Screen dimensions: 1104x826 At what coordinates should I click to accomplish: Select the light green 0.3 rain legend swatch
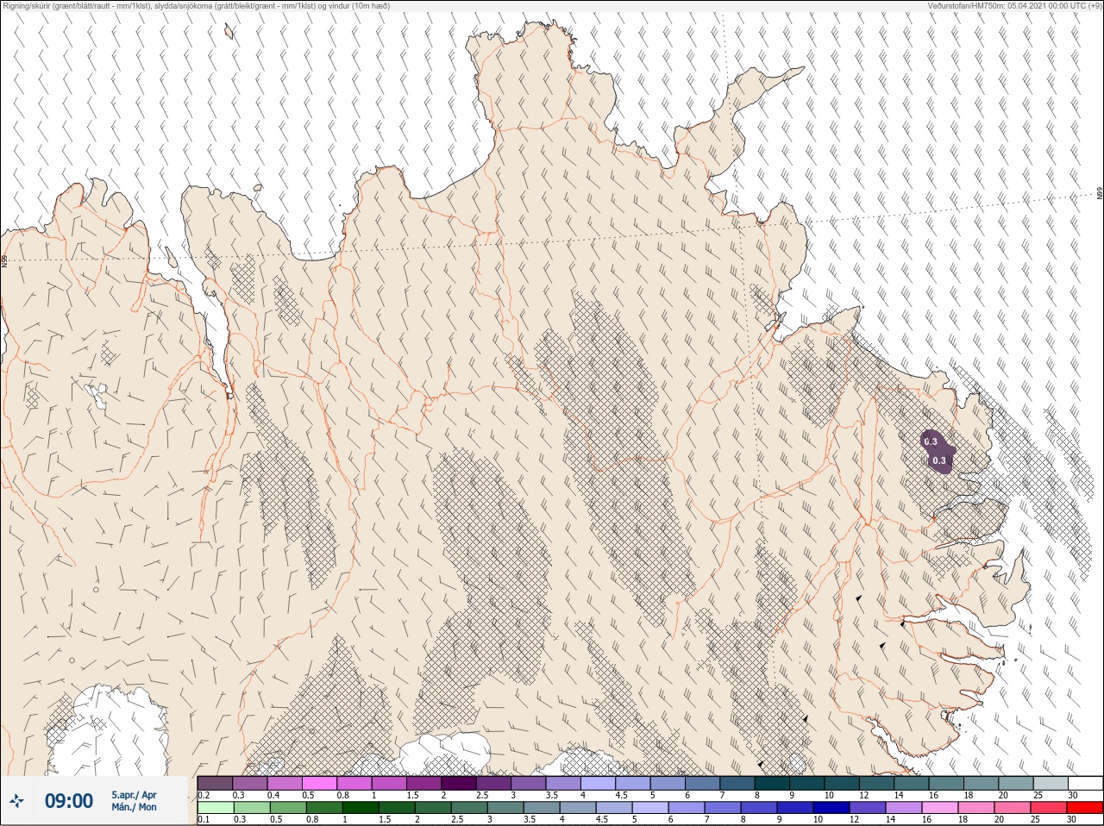click(250, 808)
